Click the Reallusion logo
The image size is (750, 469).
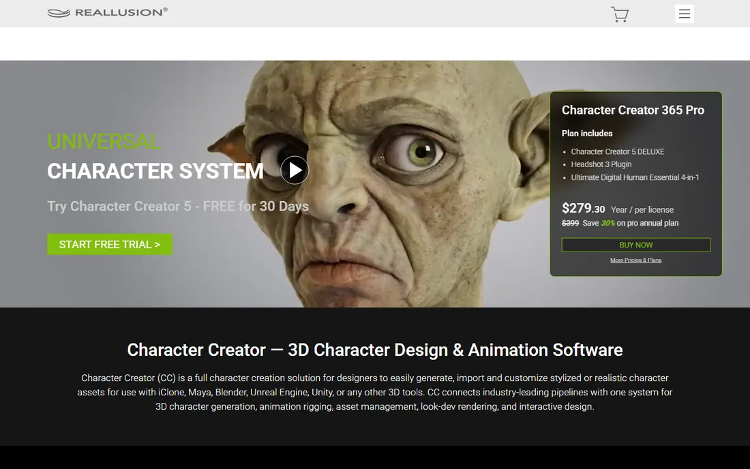point(108,12)
